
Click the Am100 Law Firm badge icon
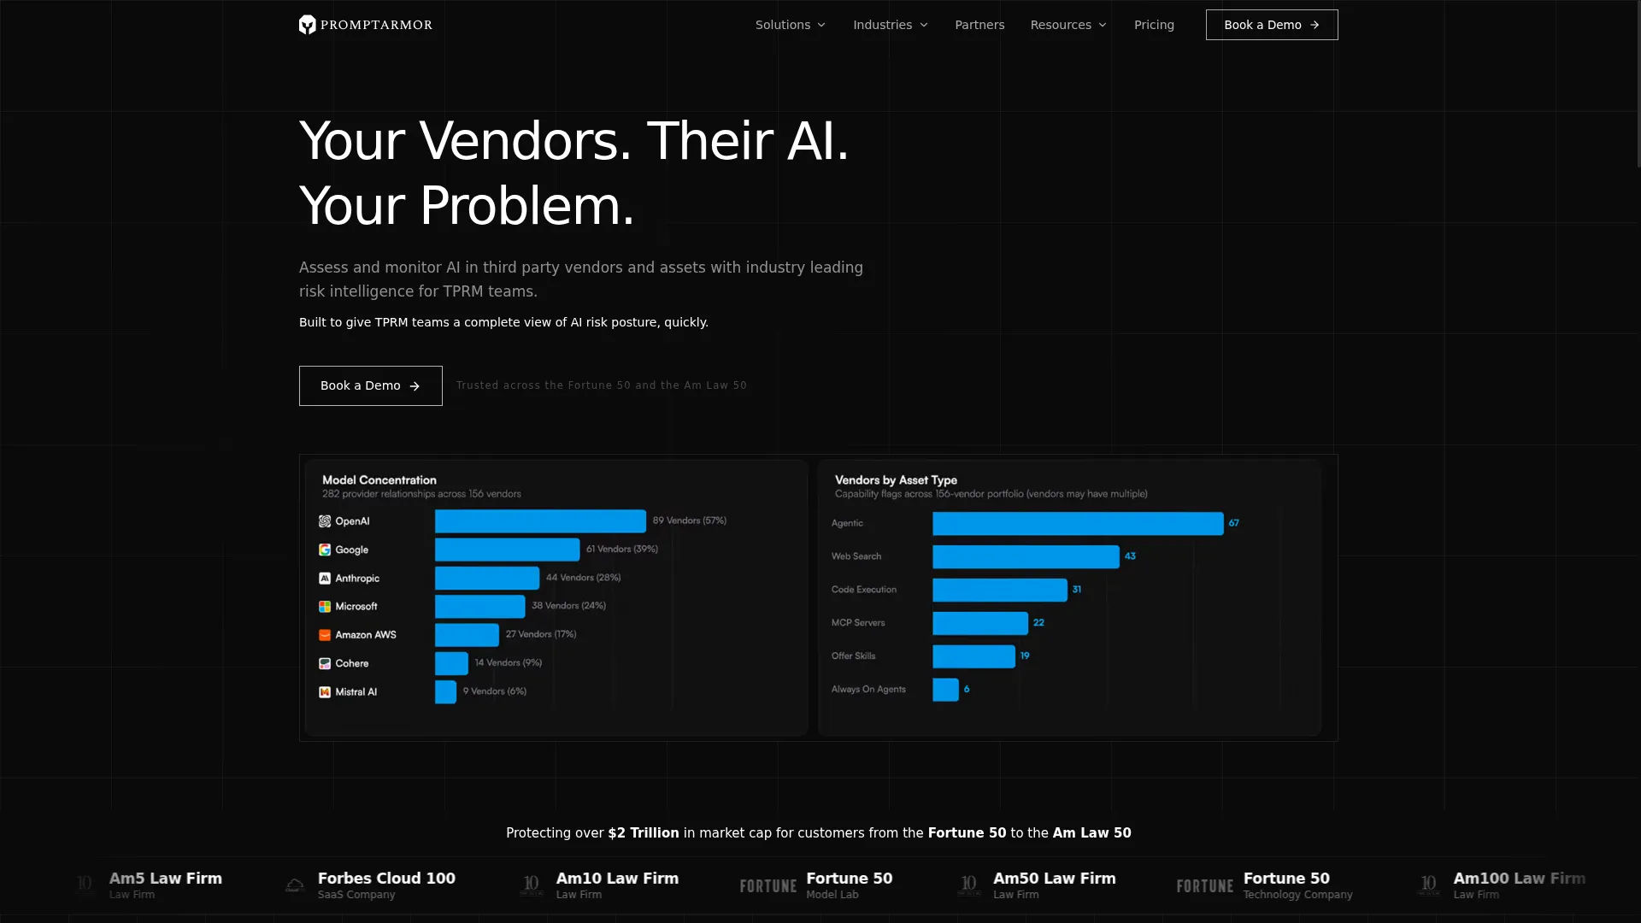1429,885
